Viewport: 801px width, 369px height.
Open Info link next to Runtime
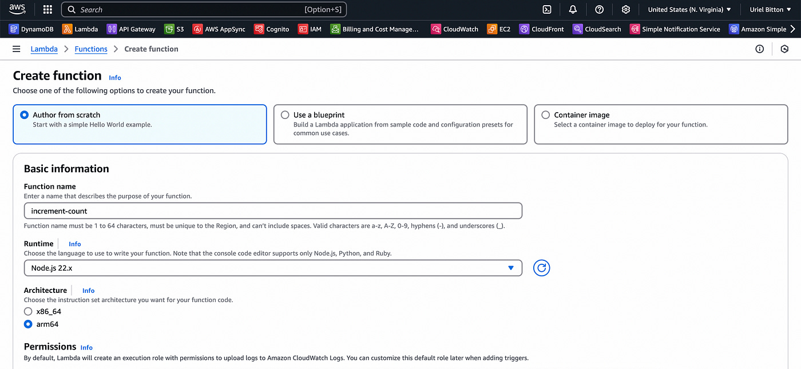[75, 244]
